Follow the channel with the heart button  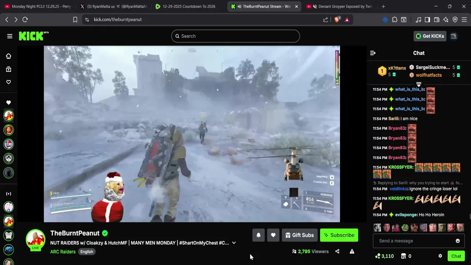tap(273, 235)
